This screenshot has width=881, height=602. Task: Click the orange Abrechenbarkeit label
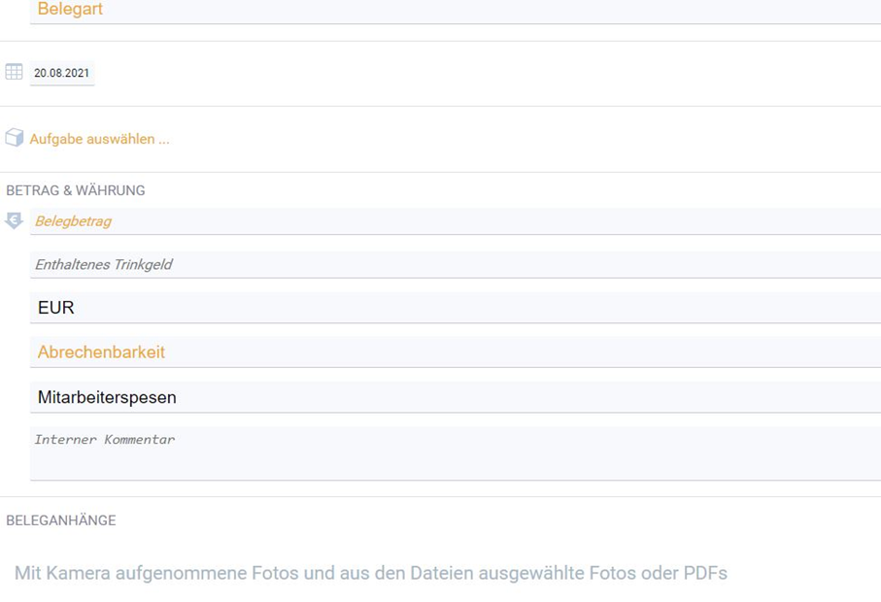click(x=101, y=352)
